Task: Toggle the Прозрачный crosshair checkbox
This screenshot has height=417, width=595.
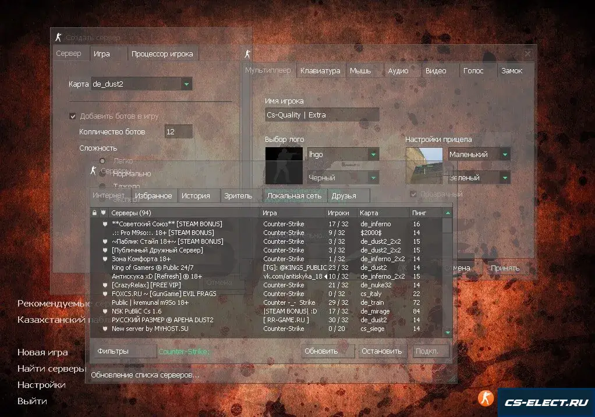Action: pos(413,194)
